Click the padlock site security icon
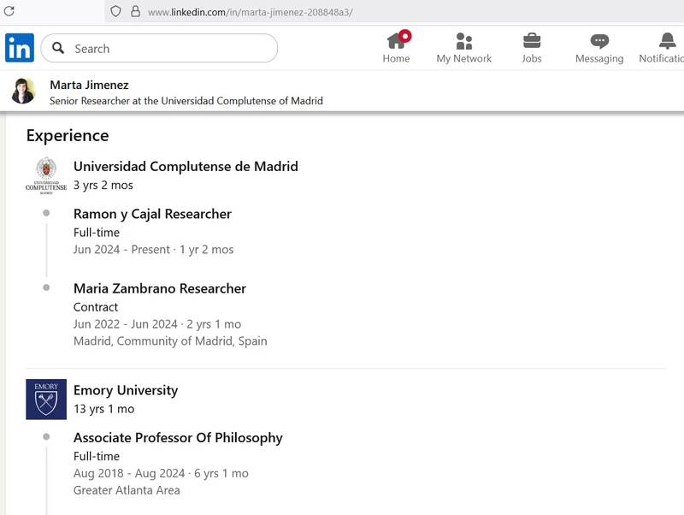684x515 pixels. pos(135,12)
